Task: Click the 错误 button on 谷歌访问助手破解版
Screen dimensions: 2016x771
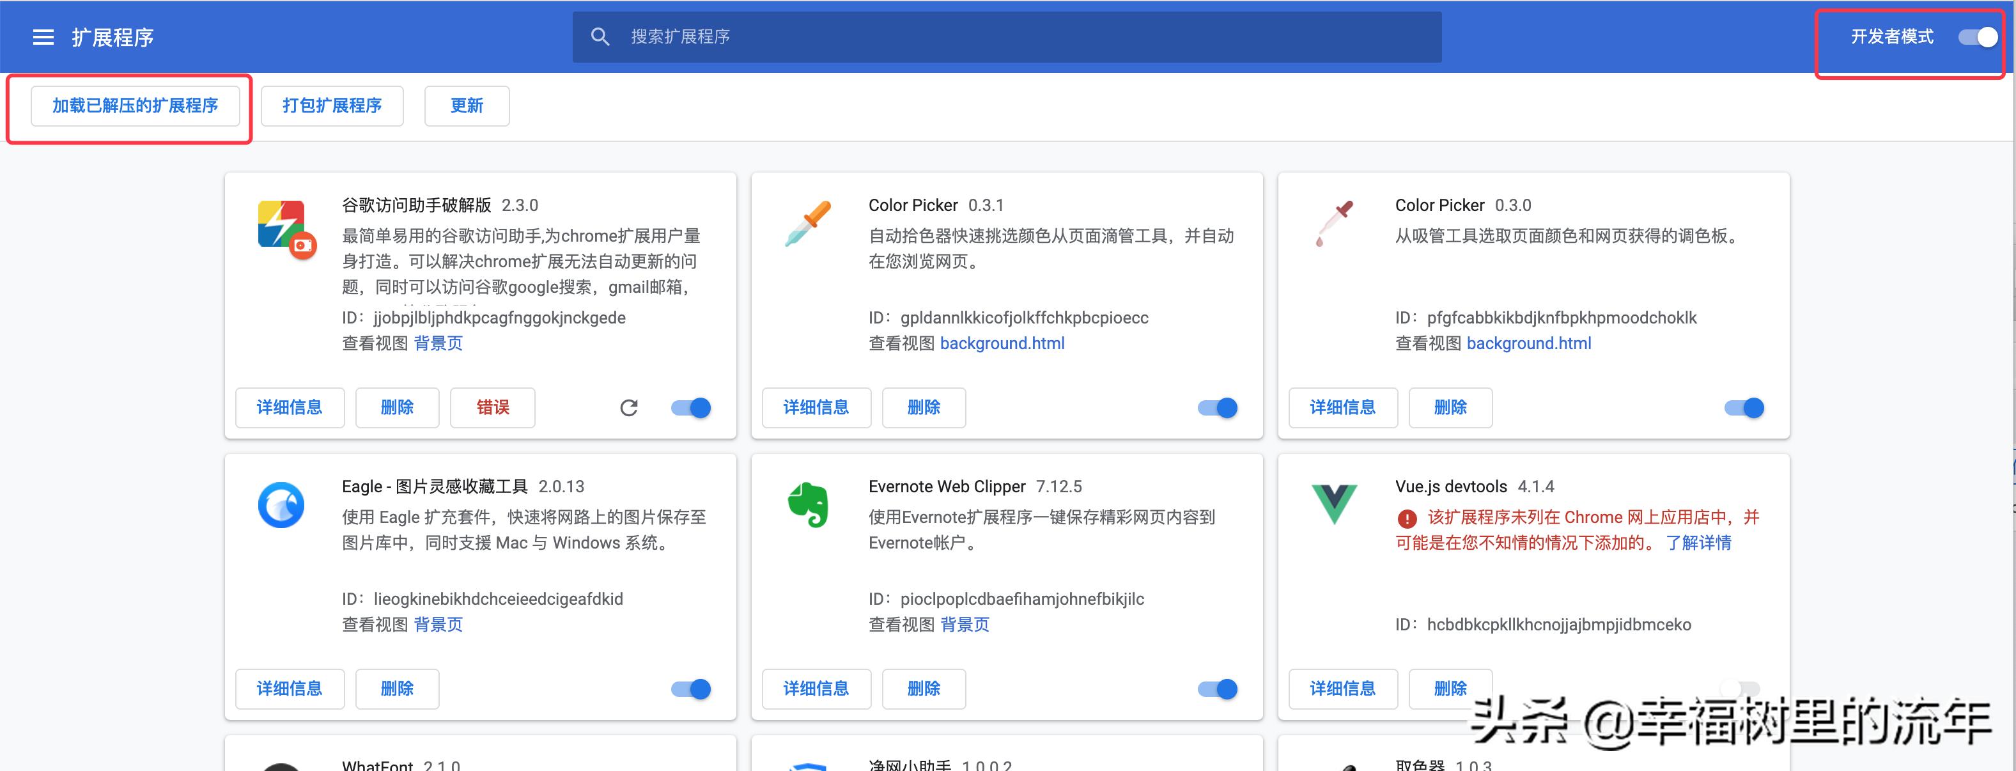Action: [492, 407]
